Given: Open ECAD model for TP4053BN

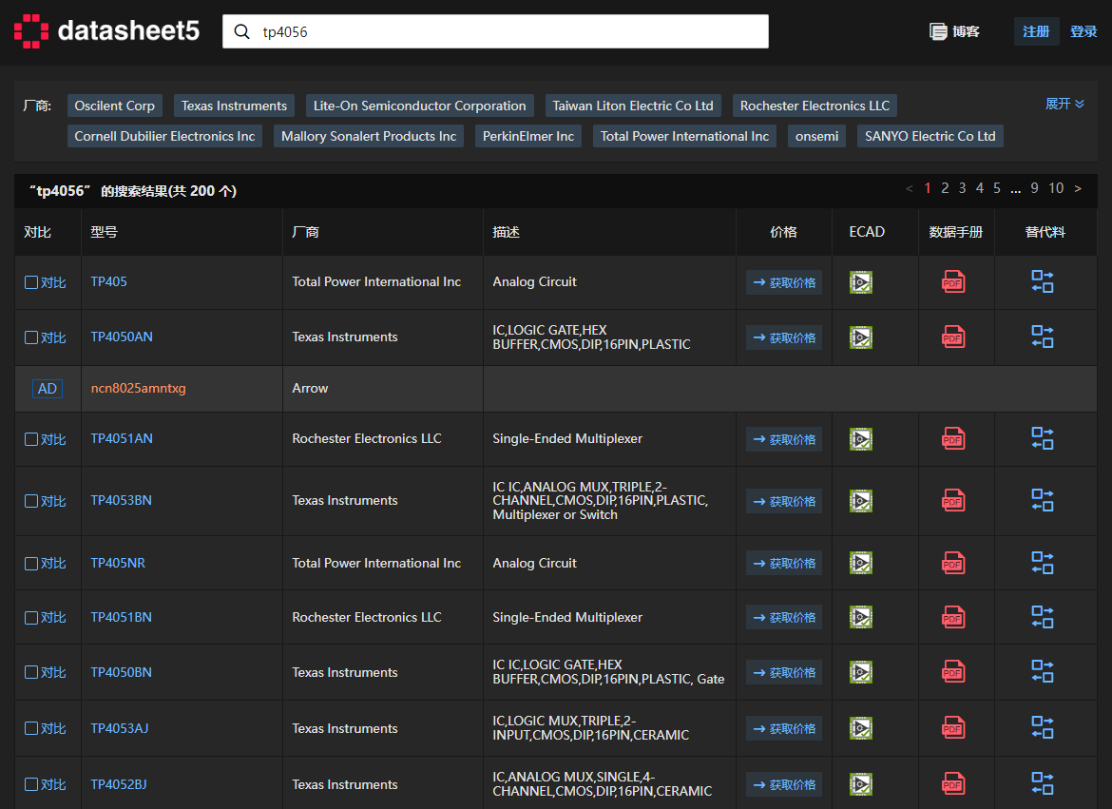Looking at the screenshot, I should (861, 501).
